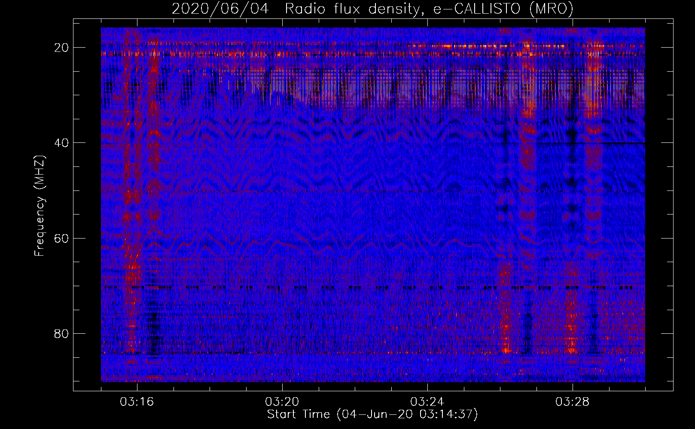
Task: Click the '2020/06/04' date in the title
Action: (x=220, y=9)
